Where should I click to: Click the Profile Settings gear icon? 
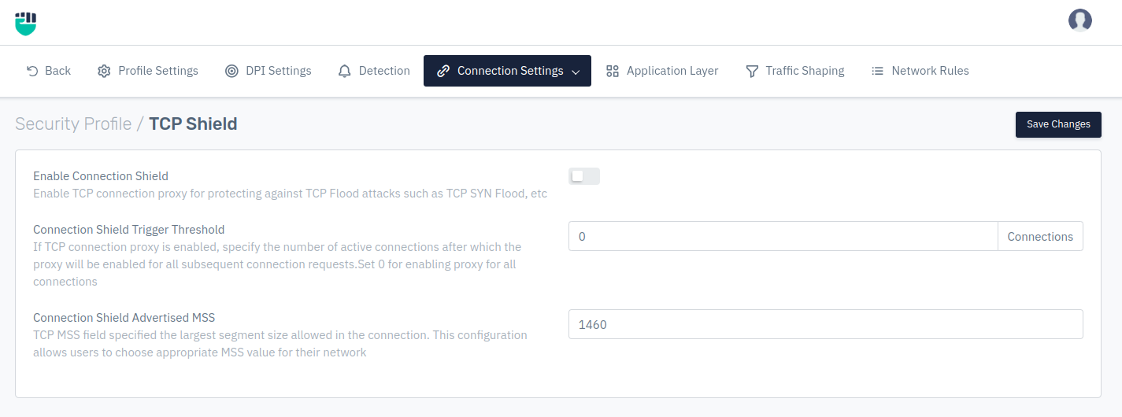[x=104, y=71]
